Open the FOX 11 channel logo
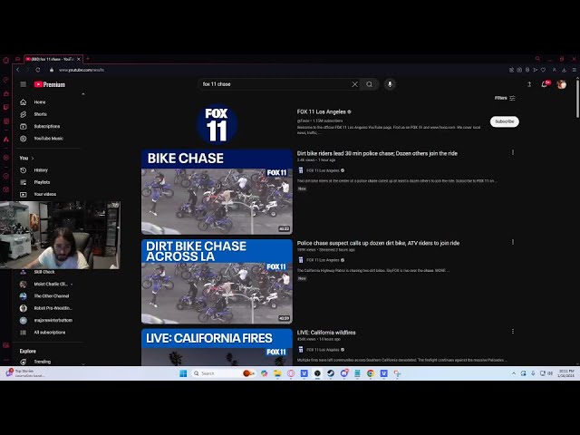Image resolution: width=580 pixels, height=435 pixels. point(217,123)
